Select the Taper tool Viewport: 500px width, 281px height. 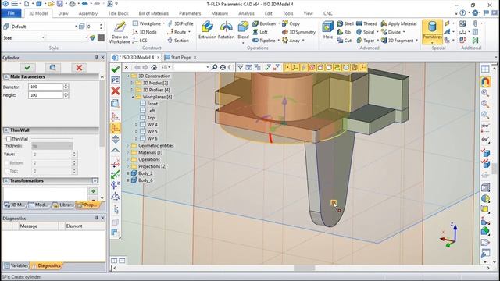point(366,41)
